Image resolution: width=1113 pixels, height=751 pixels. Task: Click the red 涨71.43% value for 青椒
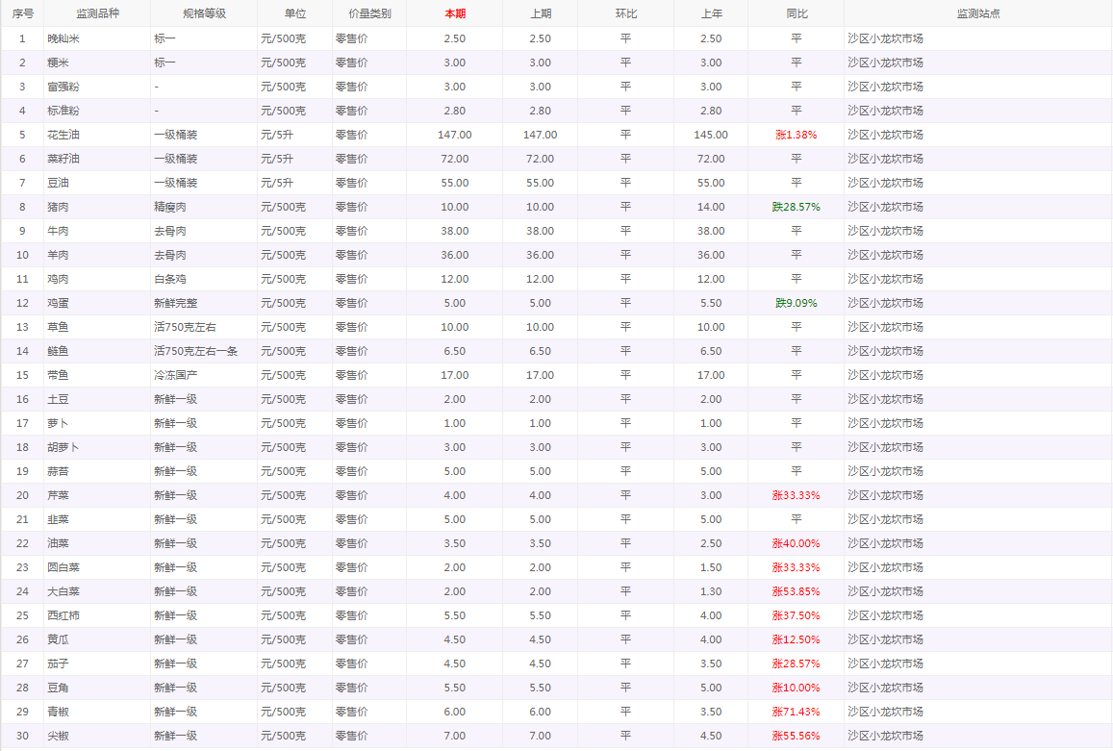tap(797, 712)
